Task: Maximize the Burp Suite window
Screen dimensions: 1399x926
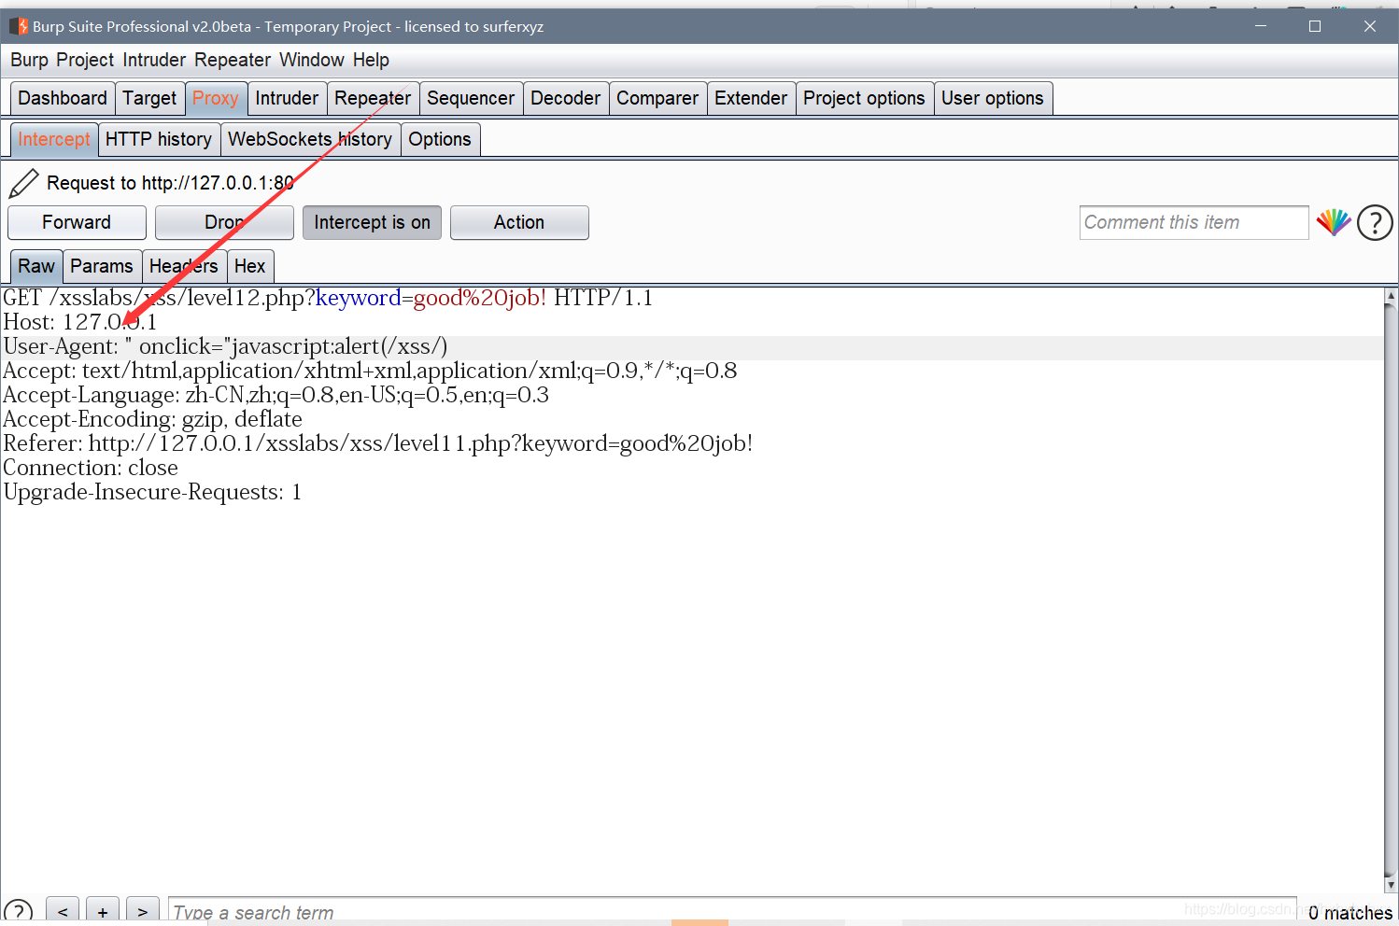Action: pos(1315,26)
